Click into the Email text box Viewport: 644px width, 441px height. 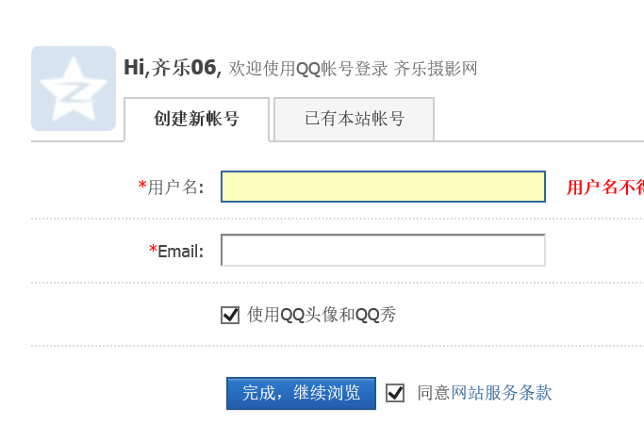[383, 251]
